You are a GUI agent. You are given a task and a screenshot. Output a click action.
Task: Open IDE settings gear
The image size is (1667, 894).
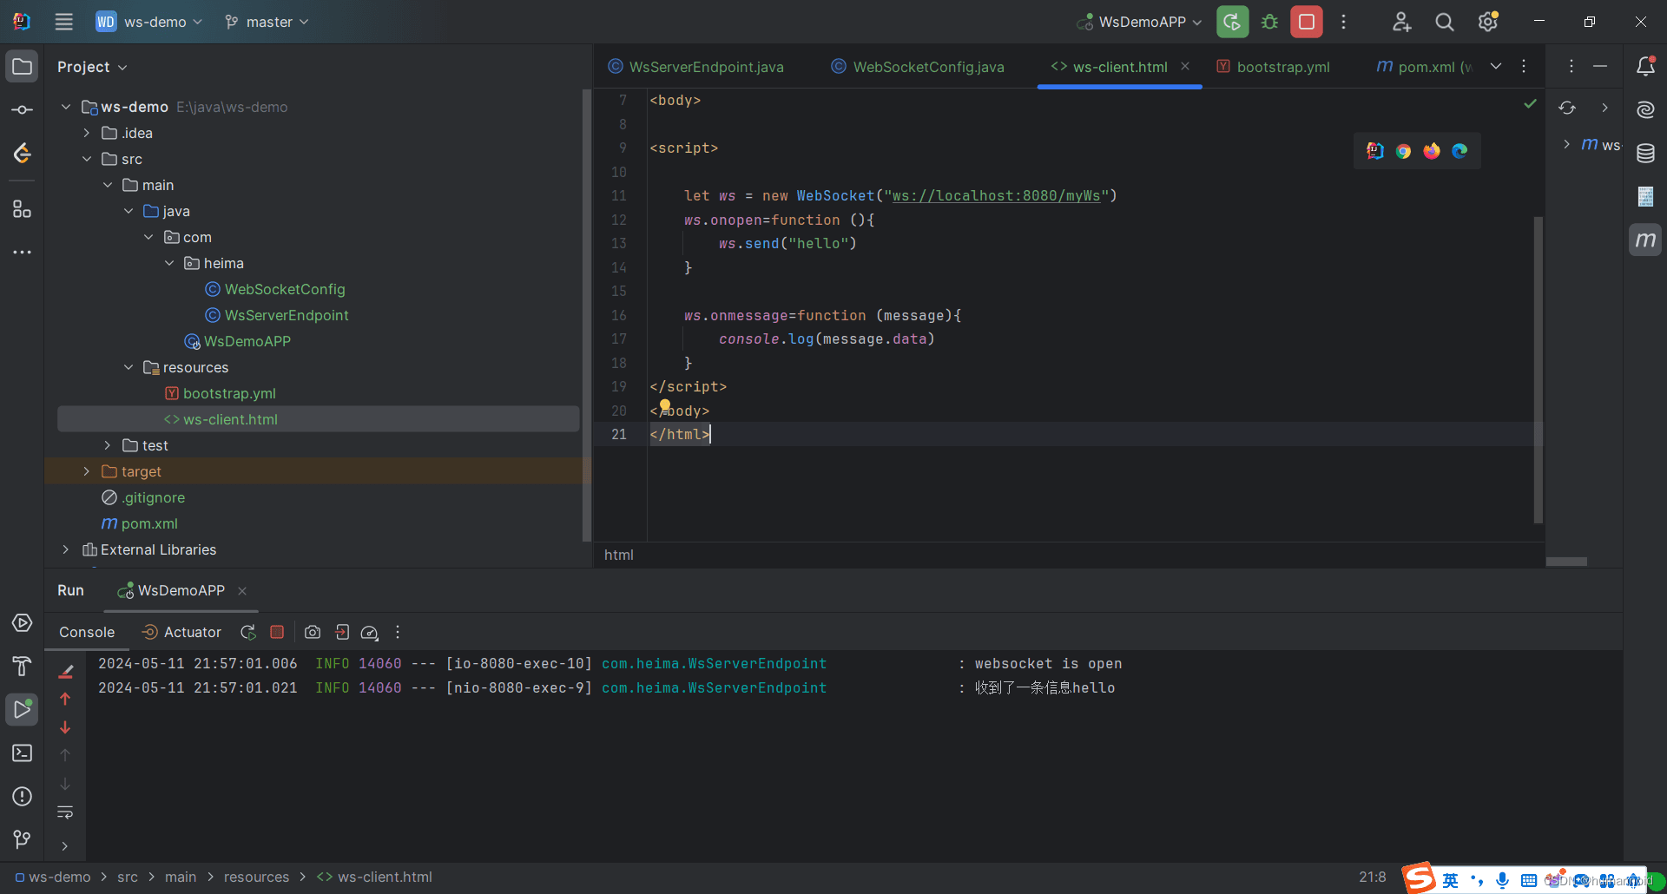click(x=1487, y=22)
